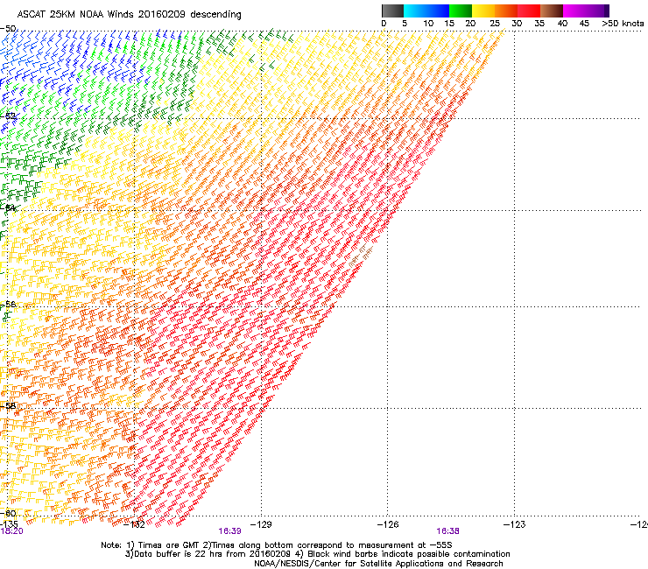This screenshot has height=569, width=648.
Task: Click the '-123' longitude label
Action: tap(514, 524)
